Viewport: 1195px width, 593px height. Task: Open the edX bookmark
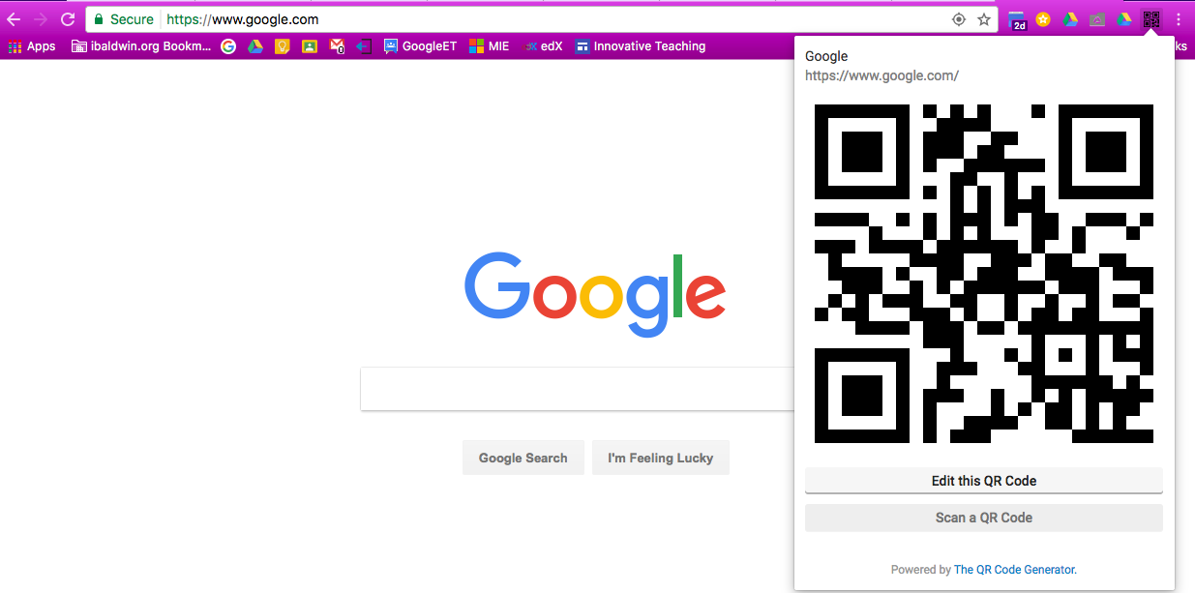pyautogui.click(x=543, y=46)
